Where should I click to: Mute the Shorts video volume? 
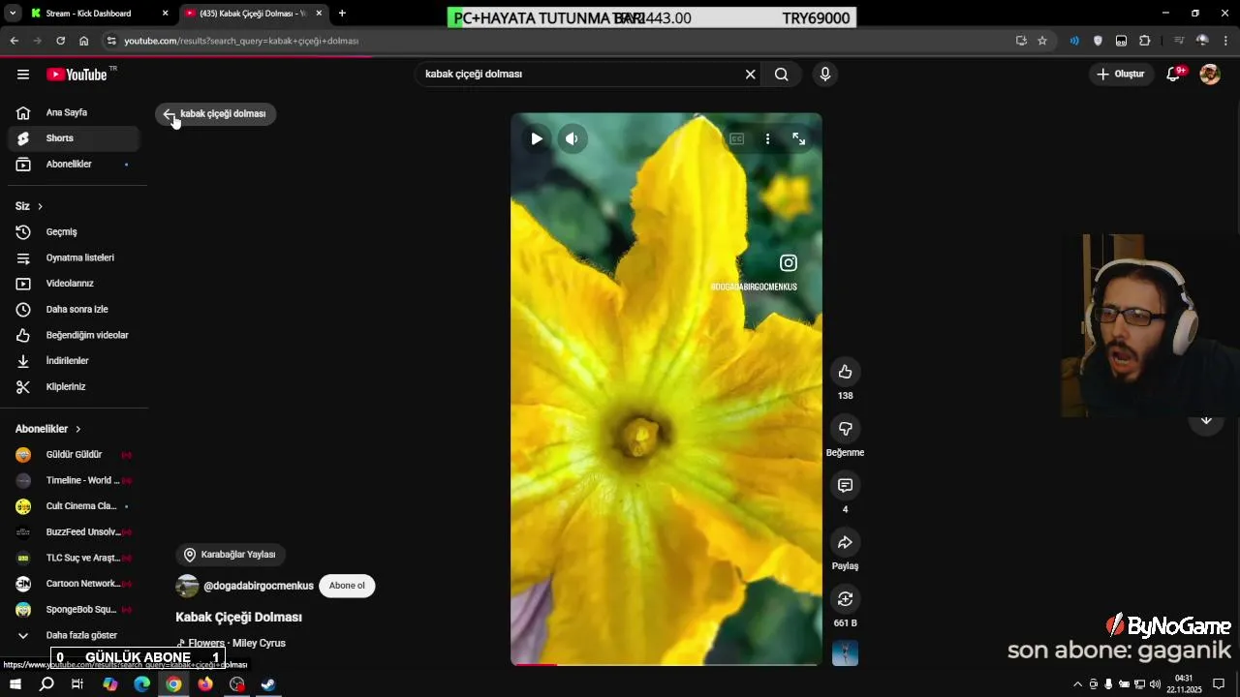click(573, 138)
